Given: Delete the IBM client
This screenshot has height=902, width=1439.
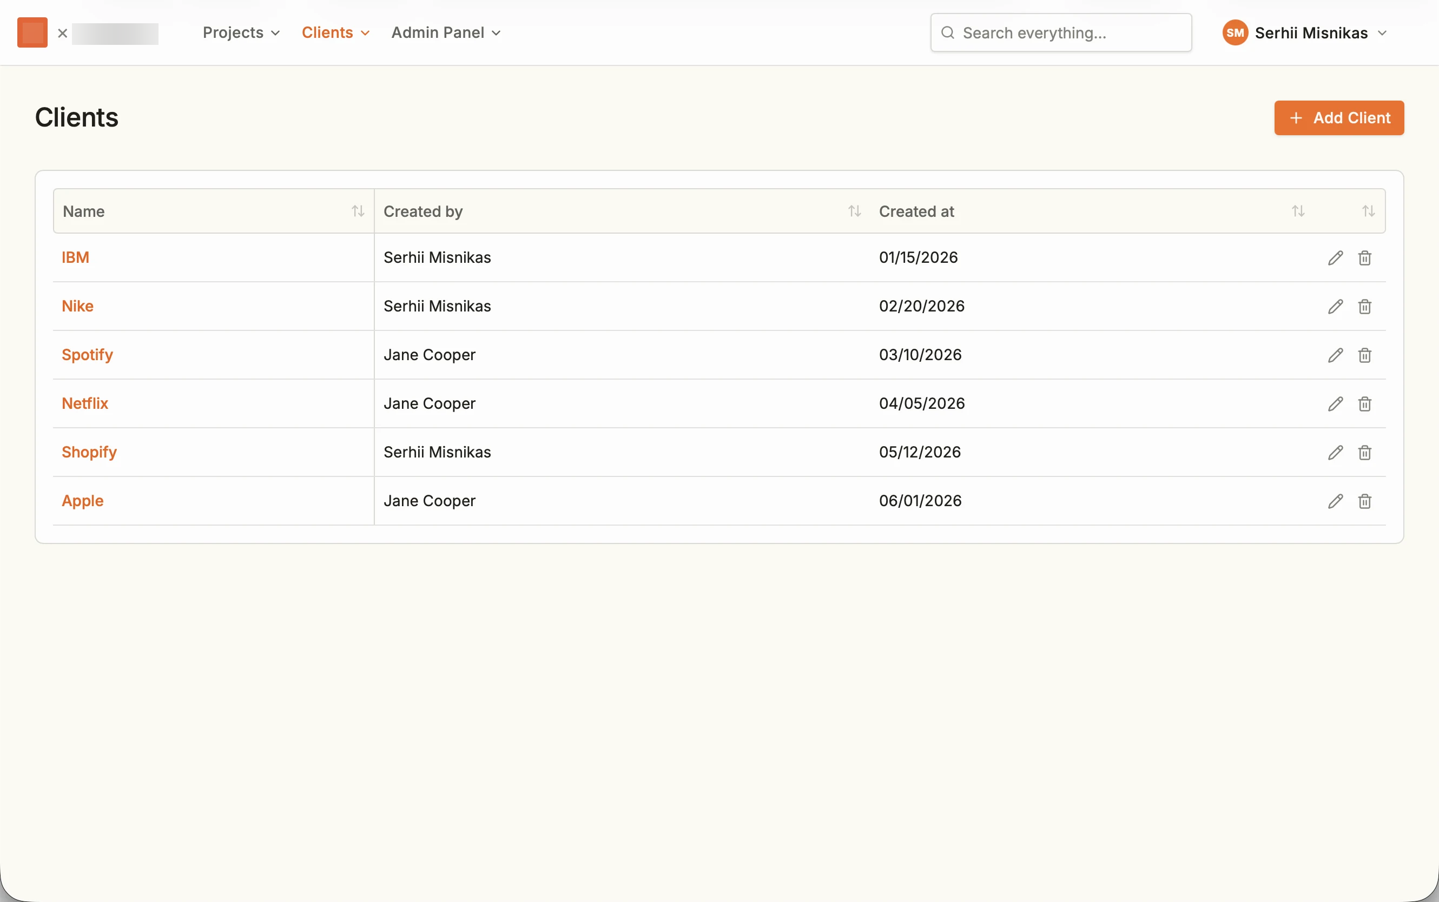Looking at the screenshot, I should pos(1364,258).
